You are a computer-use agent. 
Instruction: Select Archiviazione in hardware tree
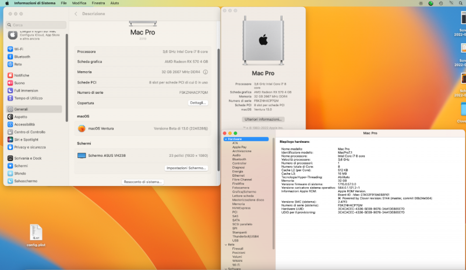tap(242, 151)
